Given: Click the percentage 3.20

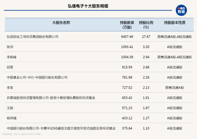Looking at the screenshot, I should tap(146, 47).
